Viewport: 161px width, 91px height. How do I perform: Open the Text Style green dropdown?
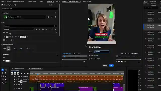point(25,17)
